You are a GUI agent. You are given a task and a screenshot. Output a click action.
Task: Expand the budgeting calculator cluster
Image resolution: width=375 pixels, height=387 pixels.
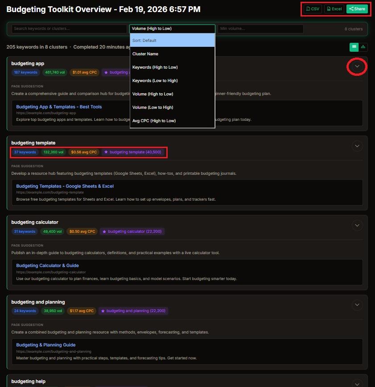357,225
